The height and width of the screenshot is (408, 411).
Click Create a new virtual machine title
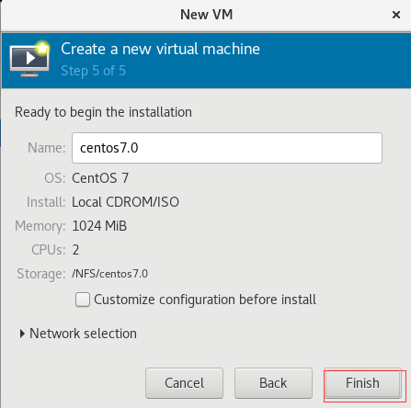click(x=160, y=49)
